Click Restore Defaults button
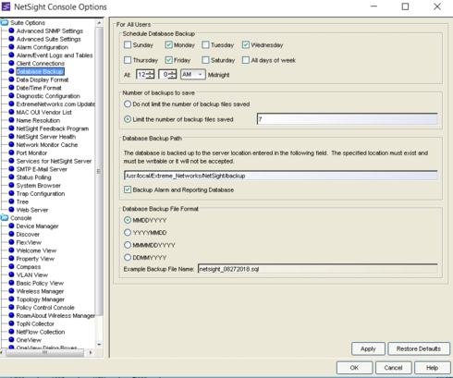This screenshot has width=453, height=378. 419,348
